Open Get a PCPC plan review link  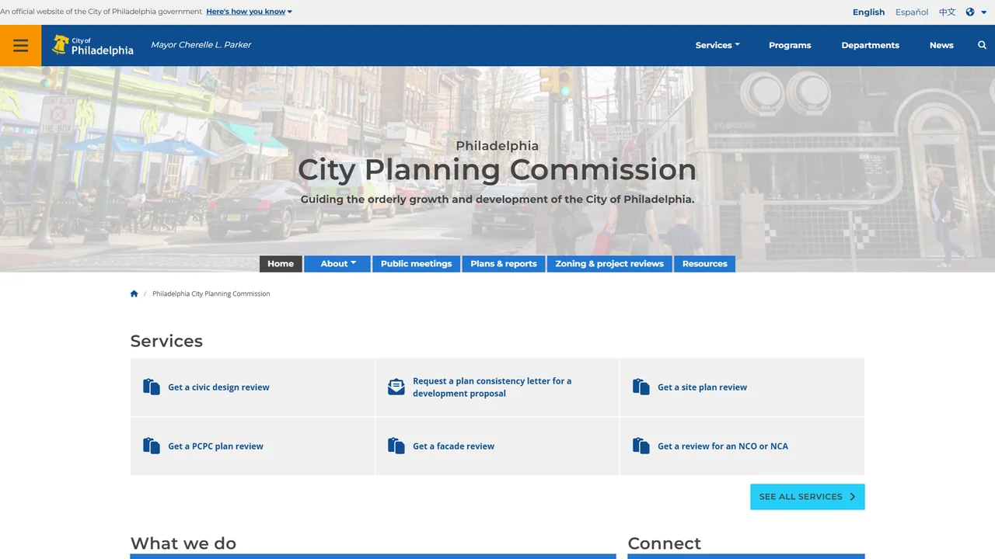215,446
